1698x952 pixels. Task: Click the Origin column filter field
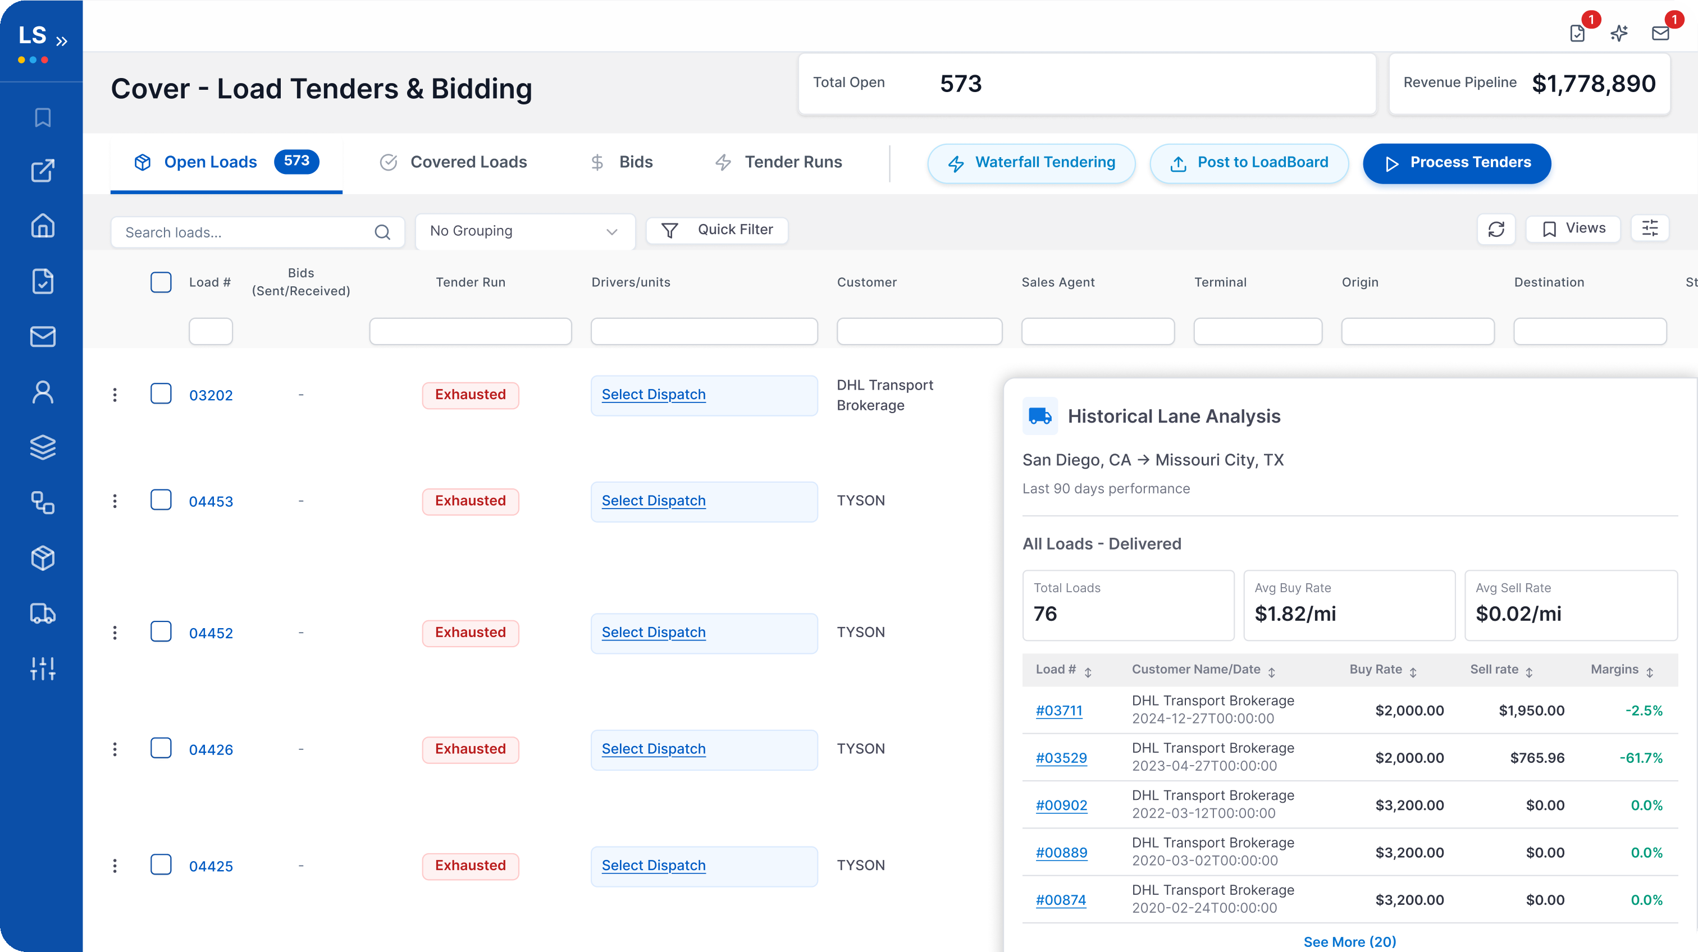pos(1417,331)
